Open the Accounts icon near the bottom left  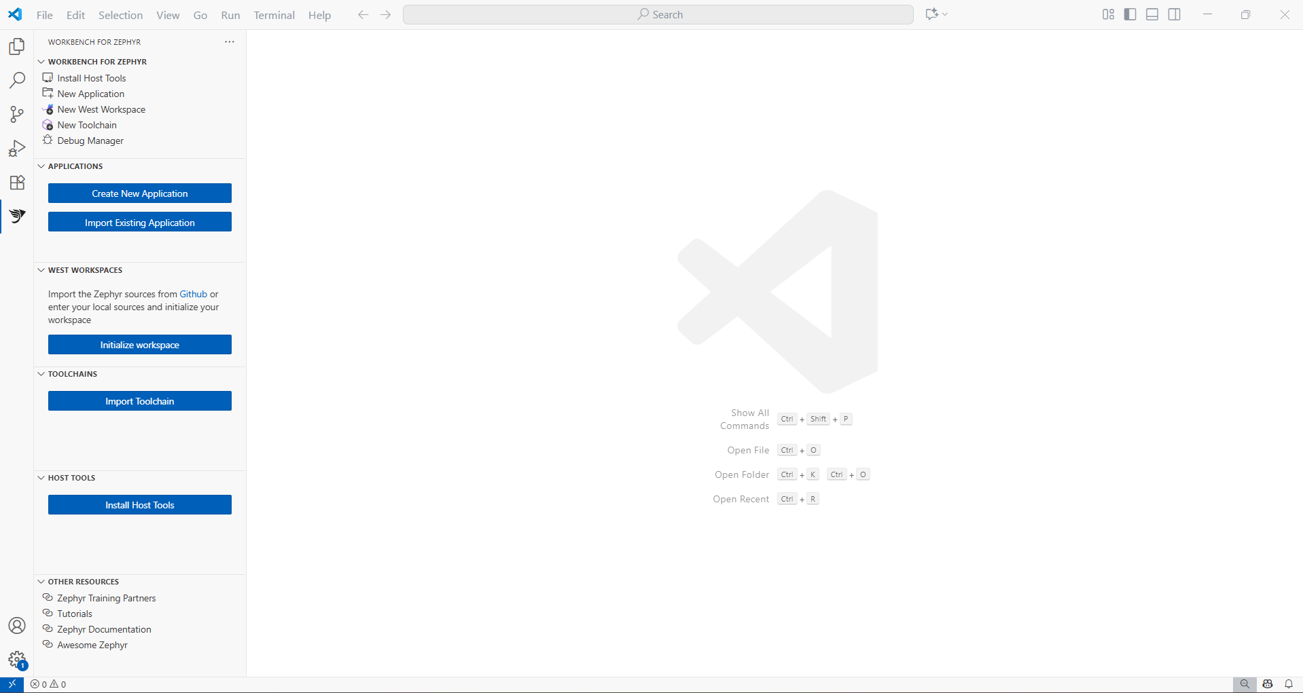pyautogui.click(x=16, y=625)
